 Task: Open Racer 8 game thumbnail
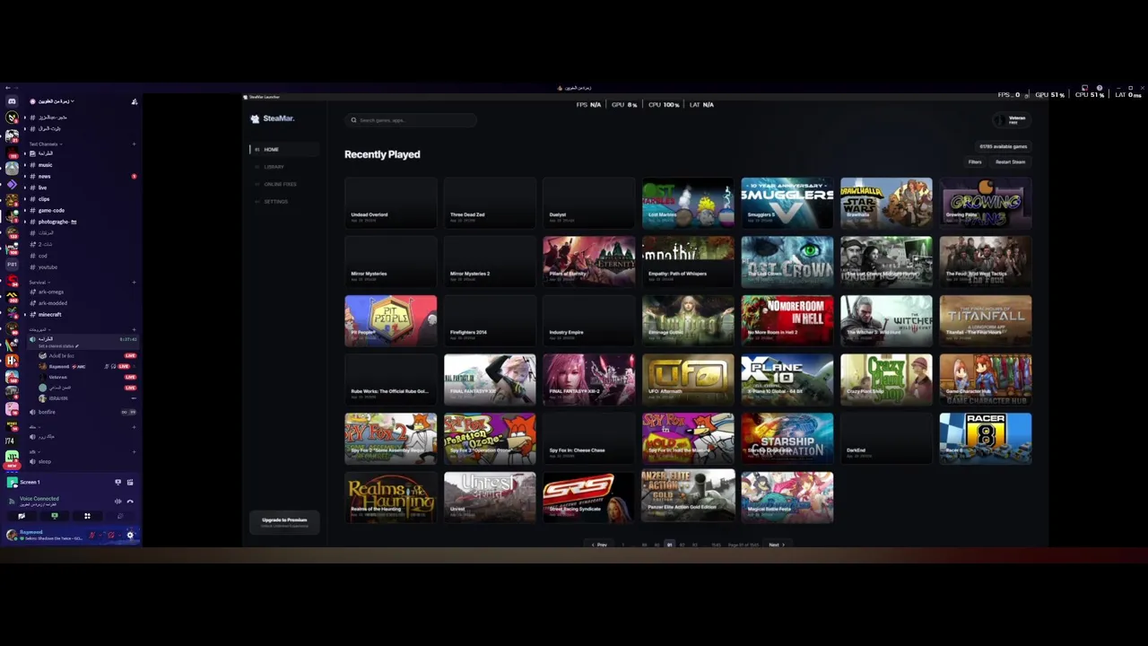pyautogui.click(x=986, y=438)
